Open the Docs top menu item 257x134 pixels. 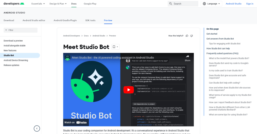[74, 4]
